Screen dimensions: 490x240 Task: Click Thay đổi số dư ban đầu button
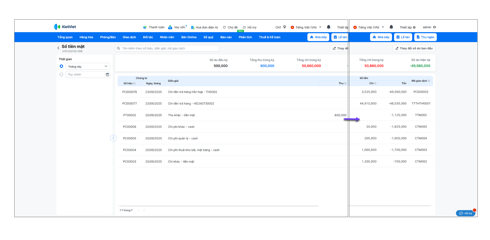click(x=414, y=48)
